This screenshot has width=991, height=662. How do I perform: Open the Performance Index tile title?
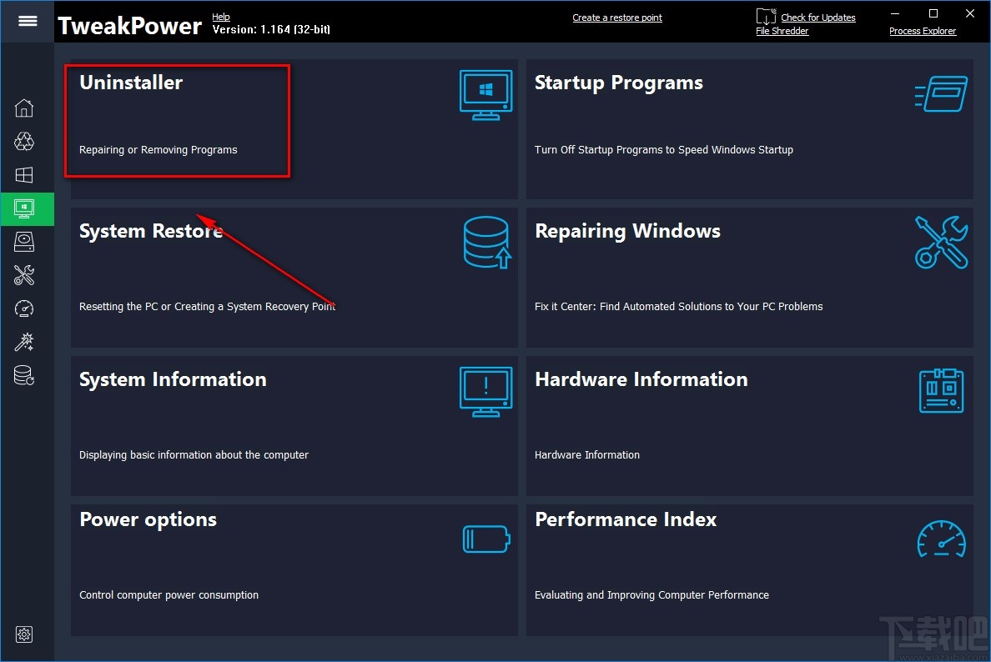coord(626,519)
